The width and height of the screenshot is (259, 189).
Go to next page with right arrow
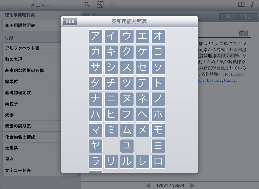(192, 185)
